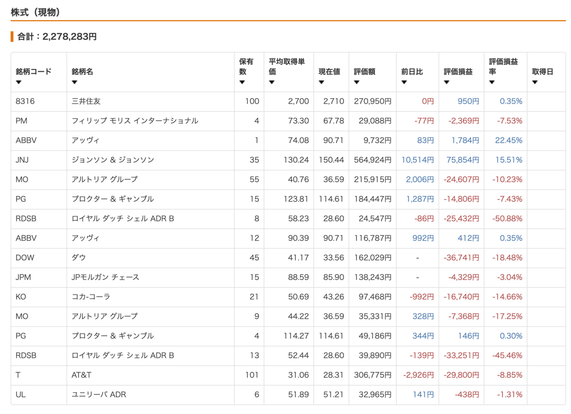This screenshot has width=571, height=414.
Task: Click average price 123.81
Action: 296,199
